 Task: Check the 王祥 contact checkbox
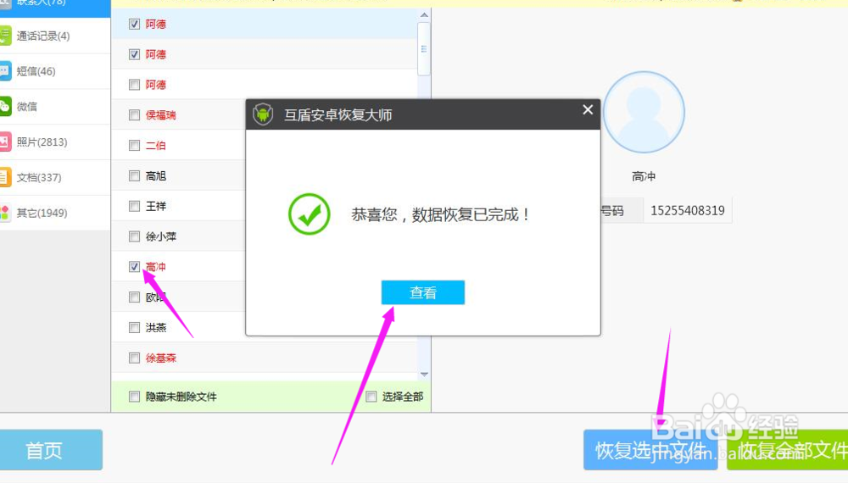click(x=134, y=206)
